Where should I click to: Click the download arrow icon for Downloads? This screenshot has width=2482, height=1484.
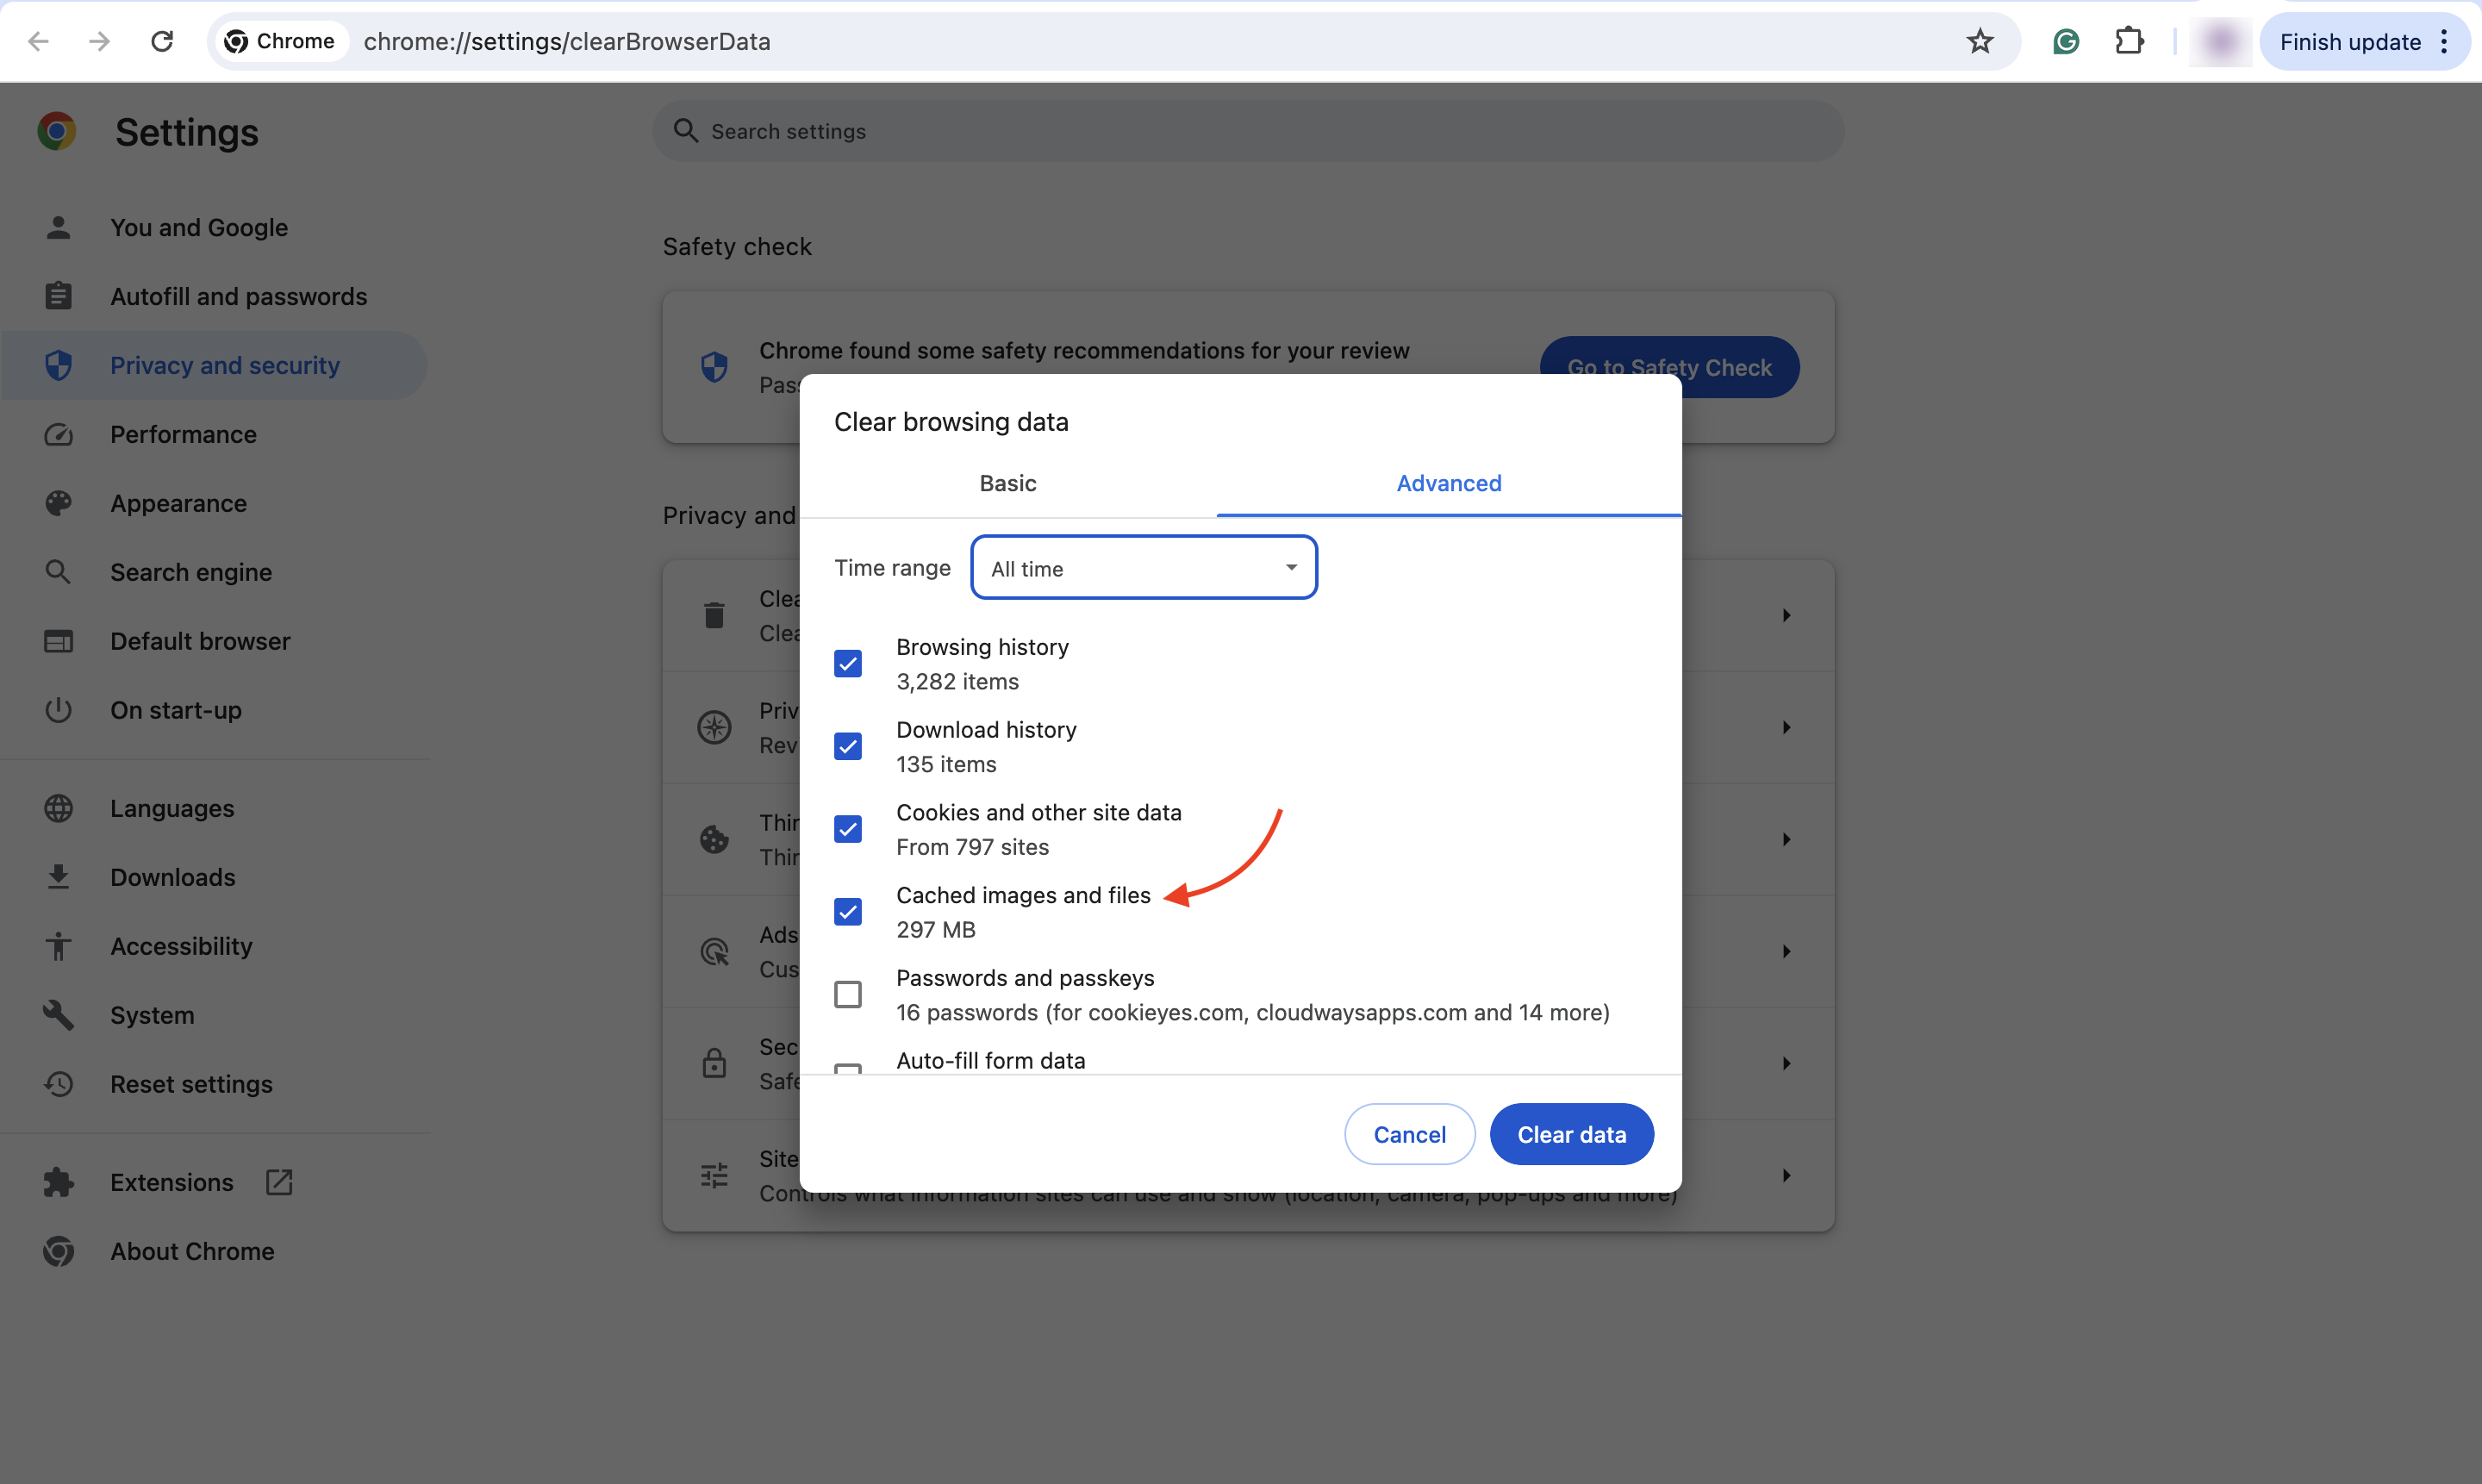pos(58,877)
